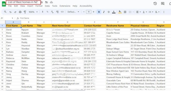The height and width of the screenshot is (91, 171).
Task: Select the Physical Address header cell
Action: (143, 26)
